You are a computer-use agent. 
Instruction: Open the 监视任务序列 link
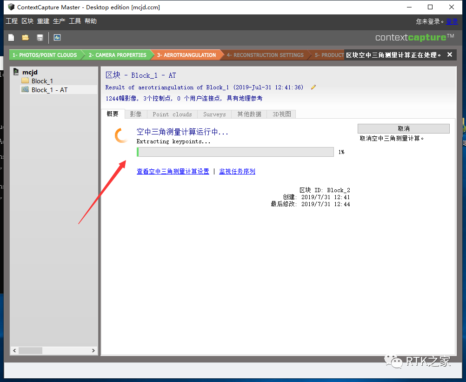(x=237, y=171)
